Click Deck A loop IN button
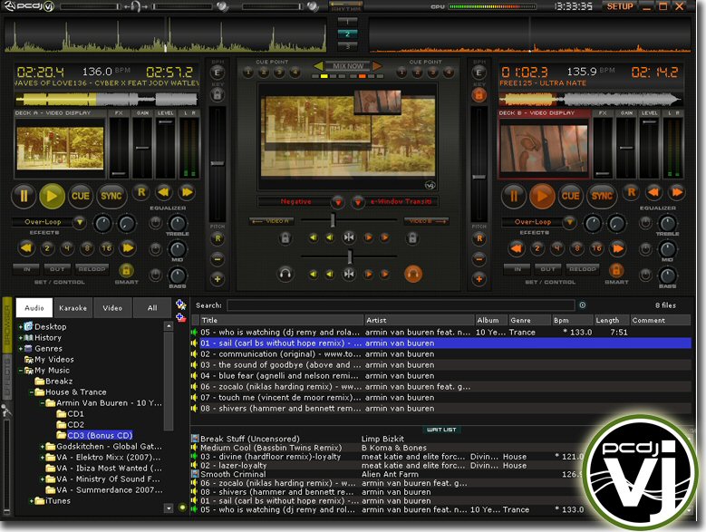706x532 pixels. coord(26,269)
